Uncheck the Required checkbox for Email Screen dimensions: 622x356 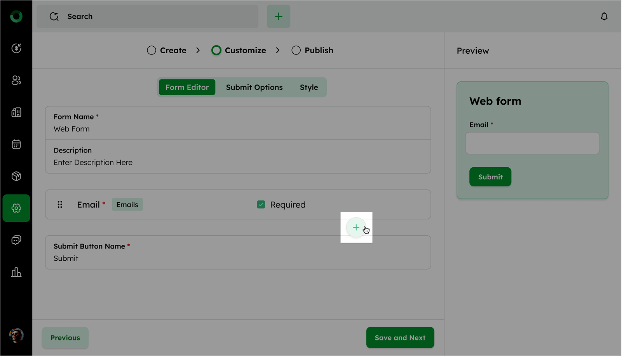coord(261,205)
